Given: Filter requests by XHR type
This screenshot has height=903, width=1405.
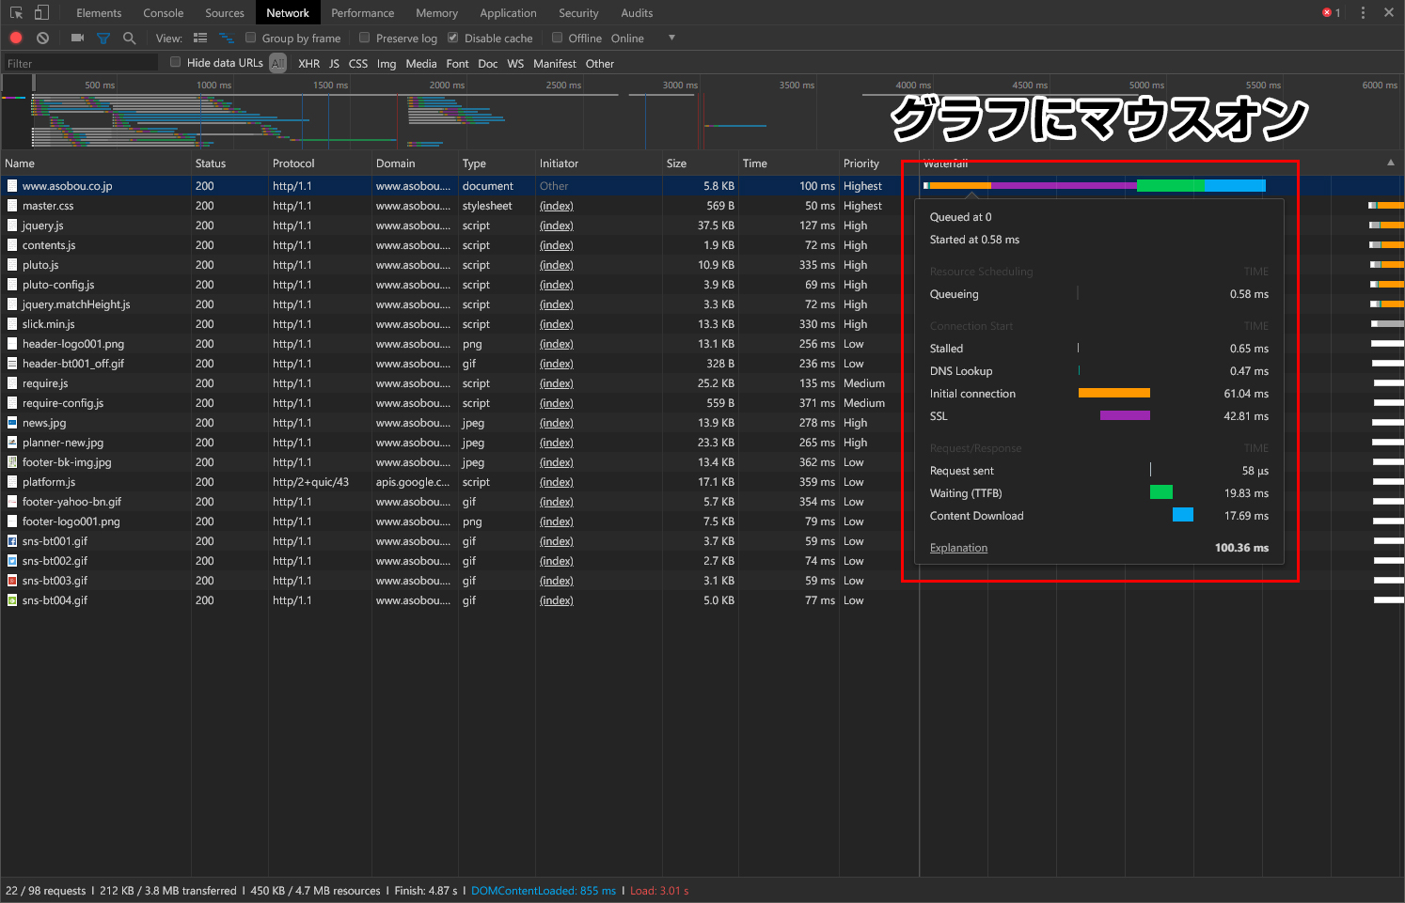Looking at the screenshot, I should point(309,64).
